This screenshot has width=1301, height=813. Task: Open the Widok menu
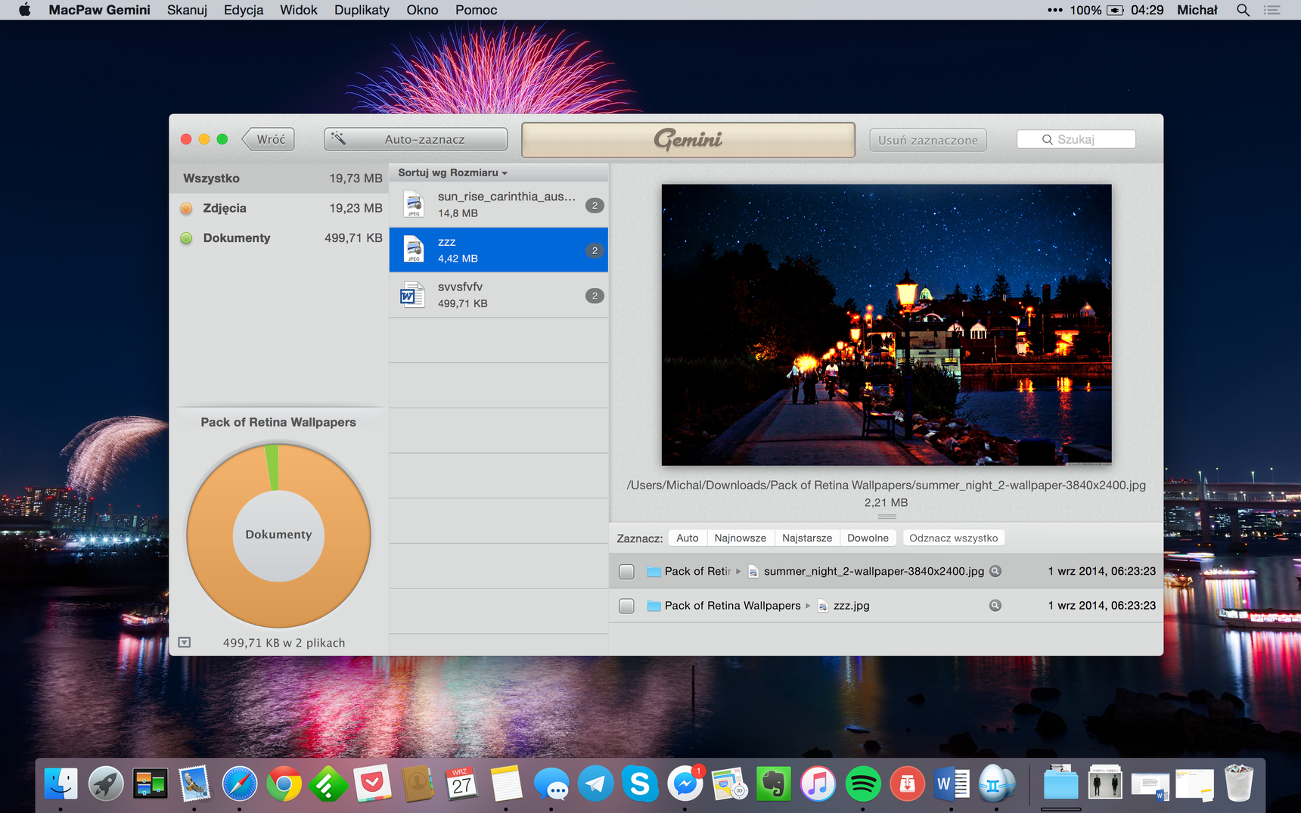pyautogui.click(x=299, y=10)
